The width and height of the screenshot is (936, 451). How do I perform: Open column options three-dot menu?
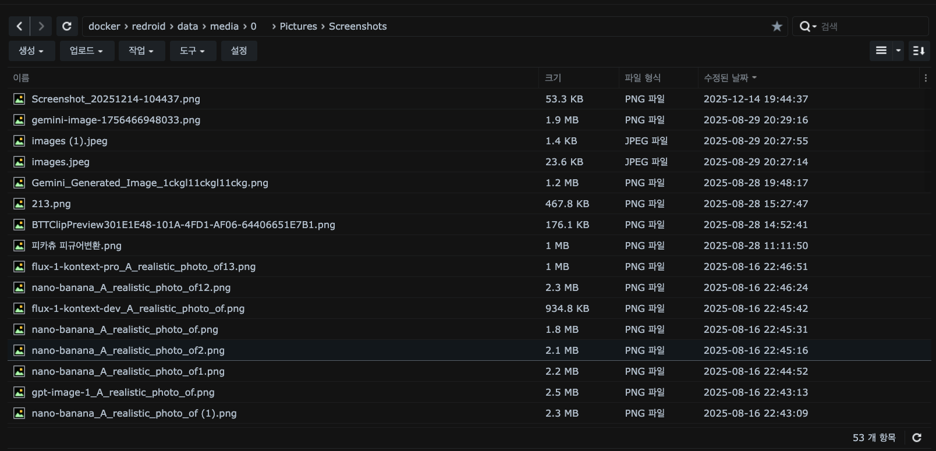[926, 78]
